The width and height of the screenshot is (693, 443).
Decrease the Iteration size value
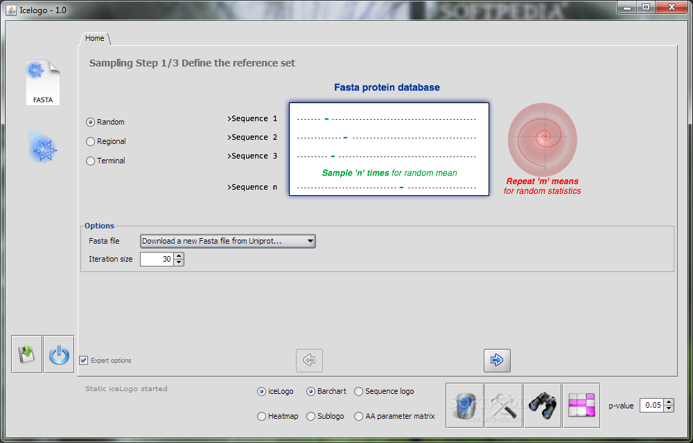[x=179, y=262]
